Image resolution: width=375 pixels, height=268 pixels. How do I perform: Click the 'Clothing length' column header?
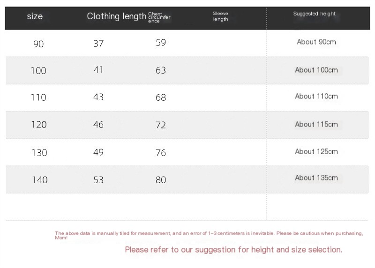click(x=116, y=17)
